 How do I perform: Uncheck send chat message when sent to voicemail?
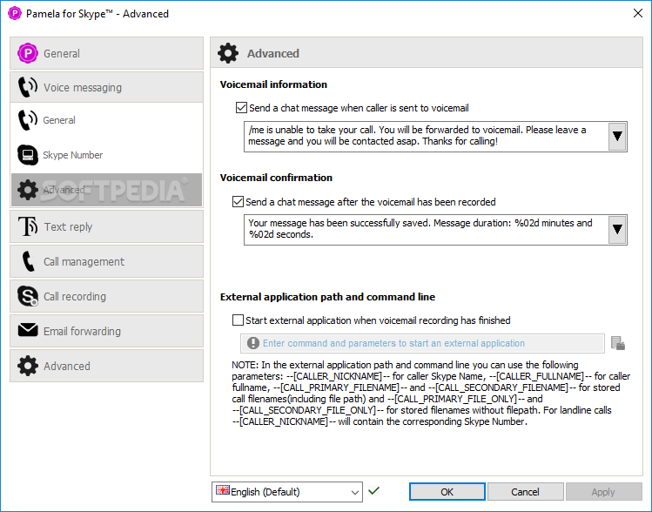click(241, 108)
